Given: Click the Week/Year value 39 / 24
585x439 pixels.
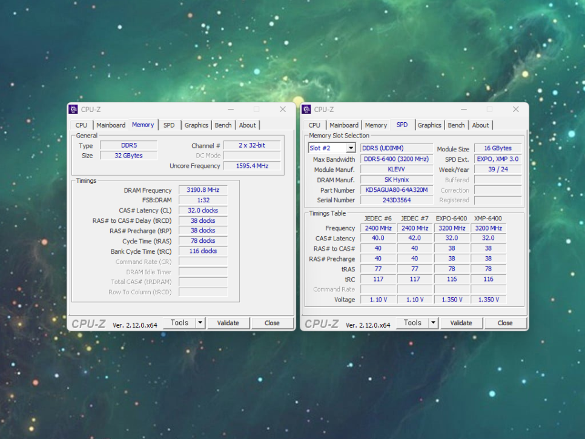Looking at the screenshot, I should point(498,170).
